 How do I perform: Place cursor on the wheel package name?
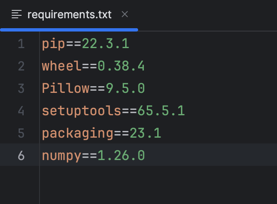coord(62,66)
